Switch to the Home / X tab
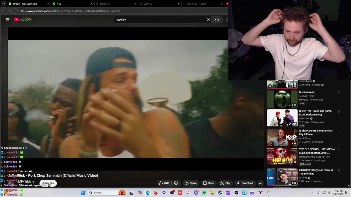Image resolution: width=351 pixels, height=197 pixels. pyautogui.click(x=116, y=4)
